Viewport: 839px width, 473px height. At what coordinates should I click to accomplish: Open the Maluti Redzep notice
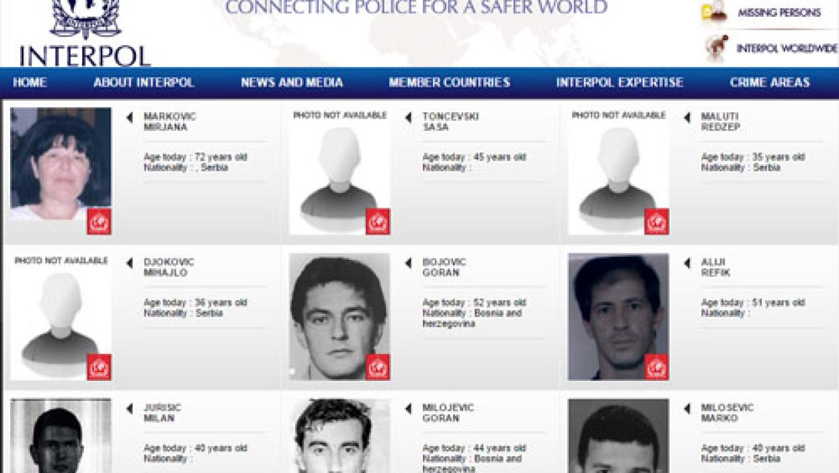[x=721, y=122]
